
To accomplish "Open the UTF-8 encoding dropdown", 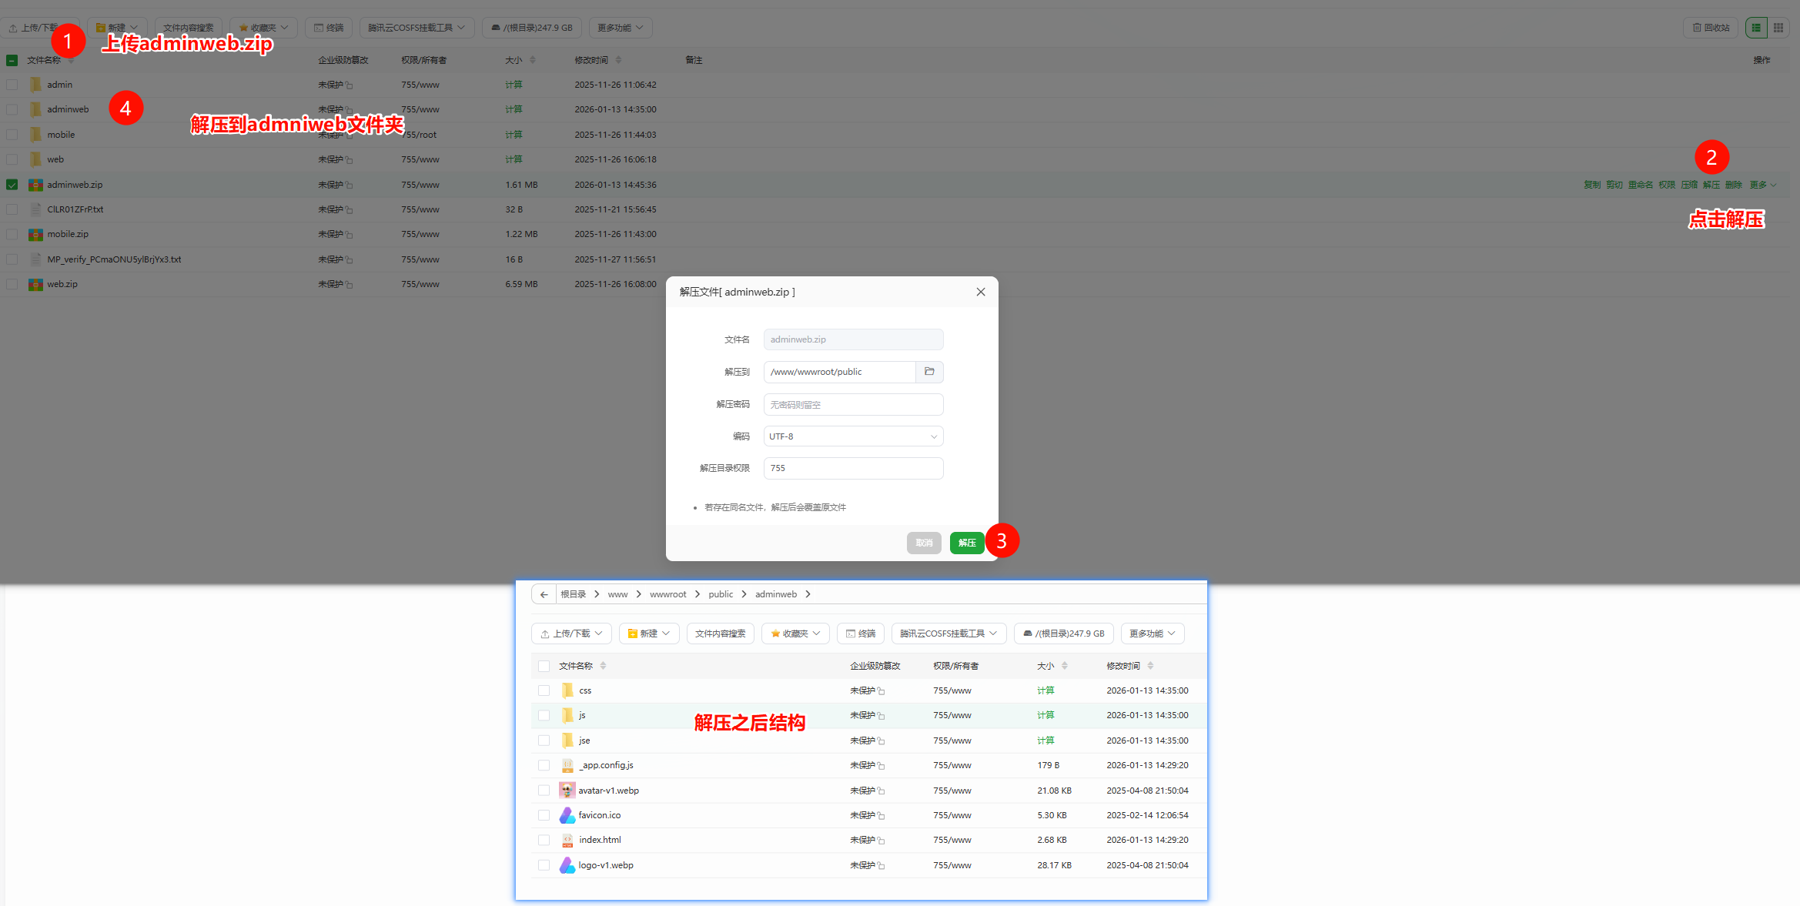I will point(853,436).
